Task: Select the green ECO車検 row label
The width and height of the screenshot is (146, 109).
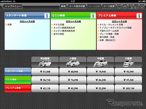Action: 18,80
